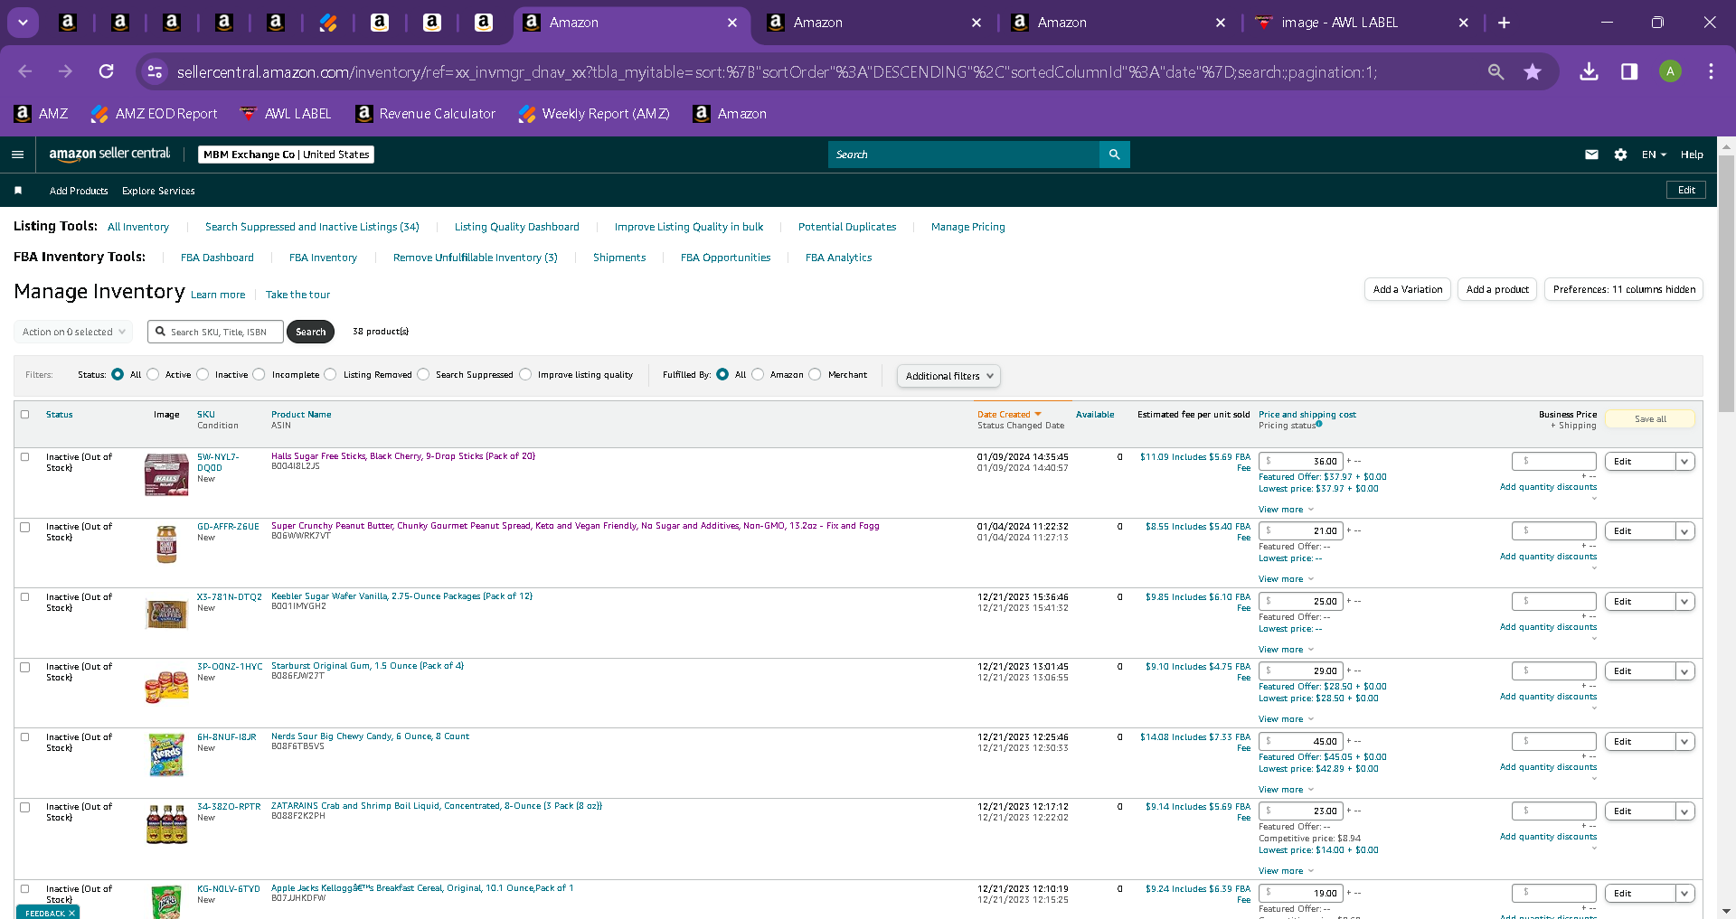
Task: Expand View more for Starburst row
Action: click(x=1286, y=719)
